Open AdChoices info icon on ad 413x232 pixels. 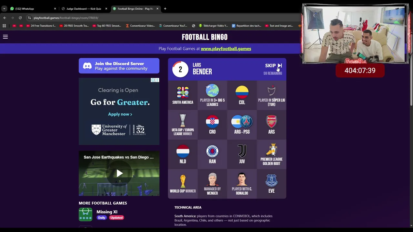click(153, 80)
